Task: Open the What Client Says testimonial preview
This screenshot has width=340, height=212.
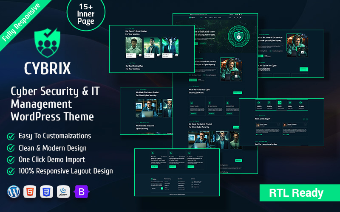Action: pyautogui.click(x=281, y=123)
